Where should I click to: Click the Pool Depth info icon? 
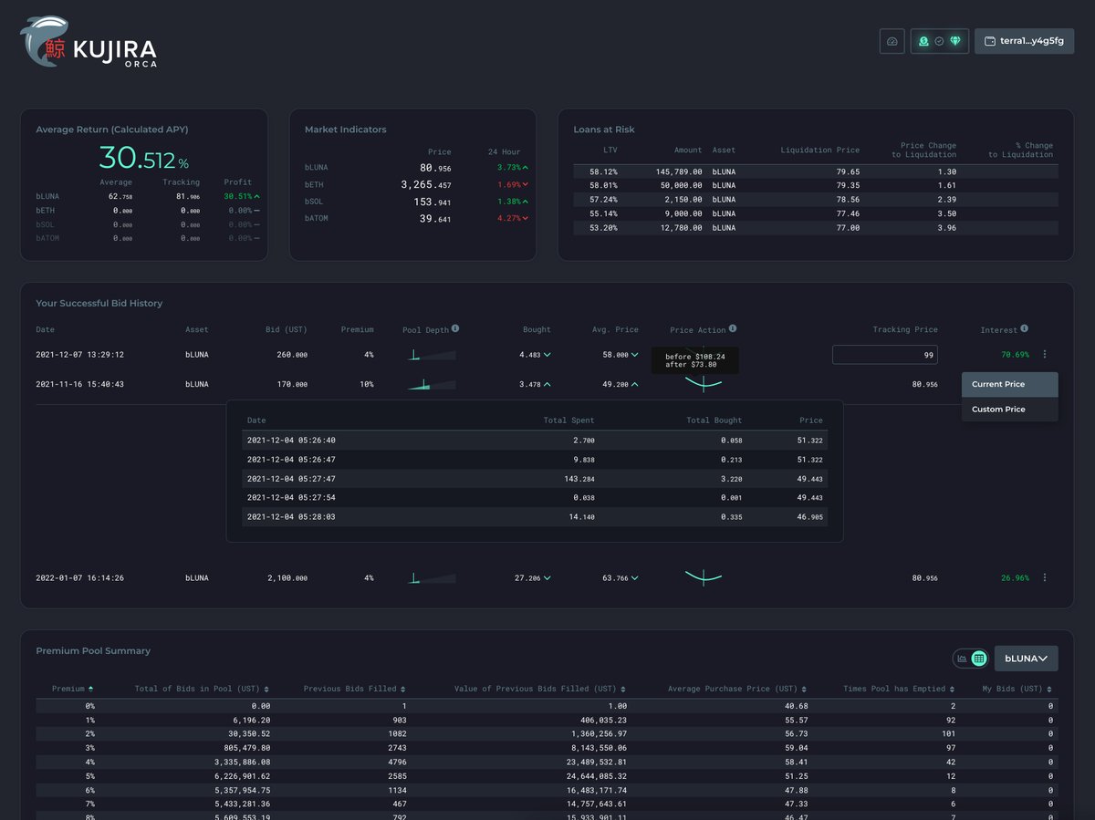pyautogui.click(x=455, y=328)
